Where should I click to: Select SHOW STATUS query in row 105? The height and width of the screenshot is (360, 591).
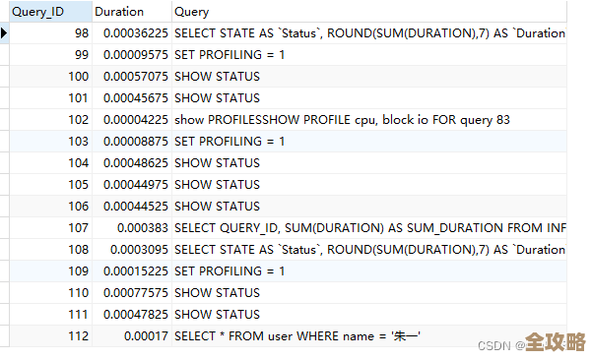click(x=217, y=185)
